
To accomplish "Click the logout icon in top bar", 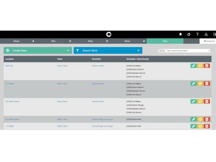I will pos(214,34).
